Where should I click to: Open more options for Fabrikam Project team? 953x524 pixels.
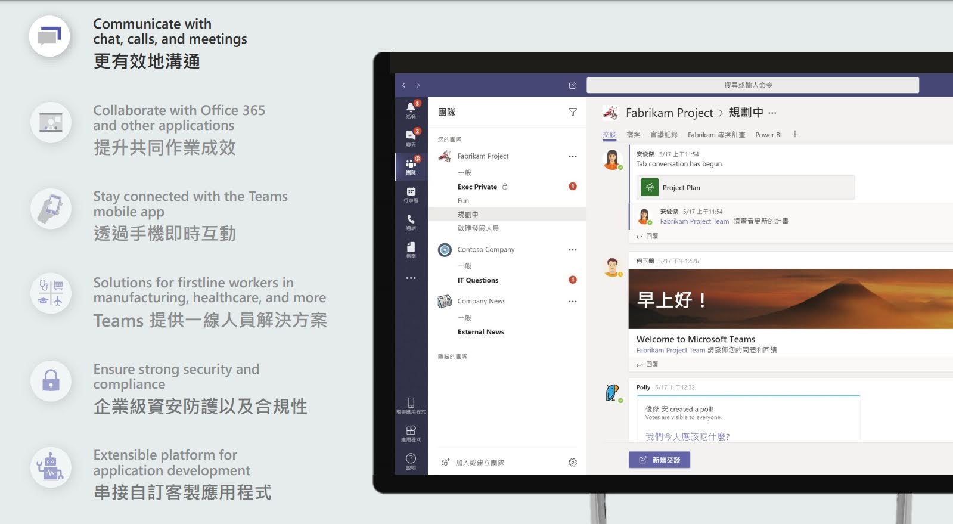click(572, 156)
